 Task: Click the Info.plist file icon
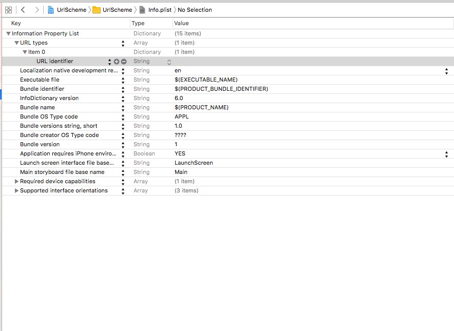(142, 10)
